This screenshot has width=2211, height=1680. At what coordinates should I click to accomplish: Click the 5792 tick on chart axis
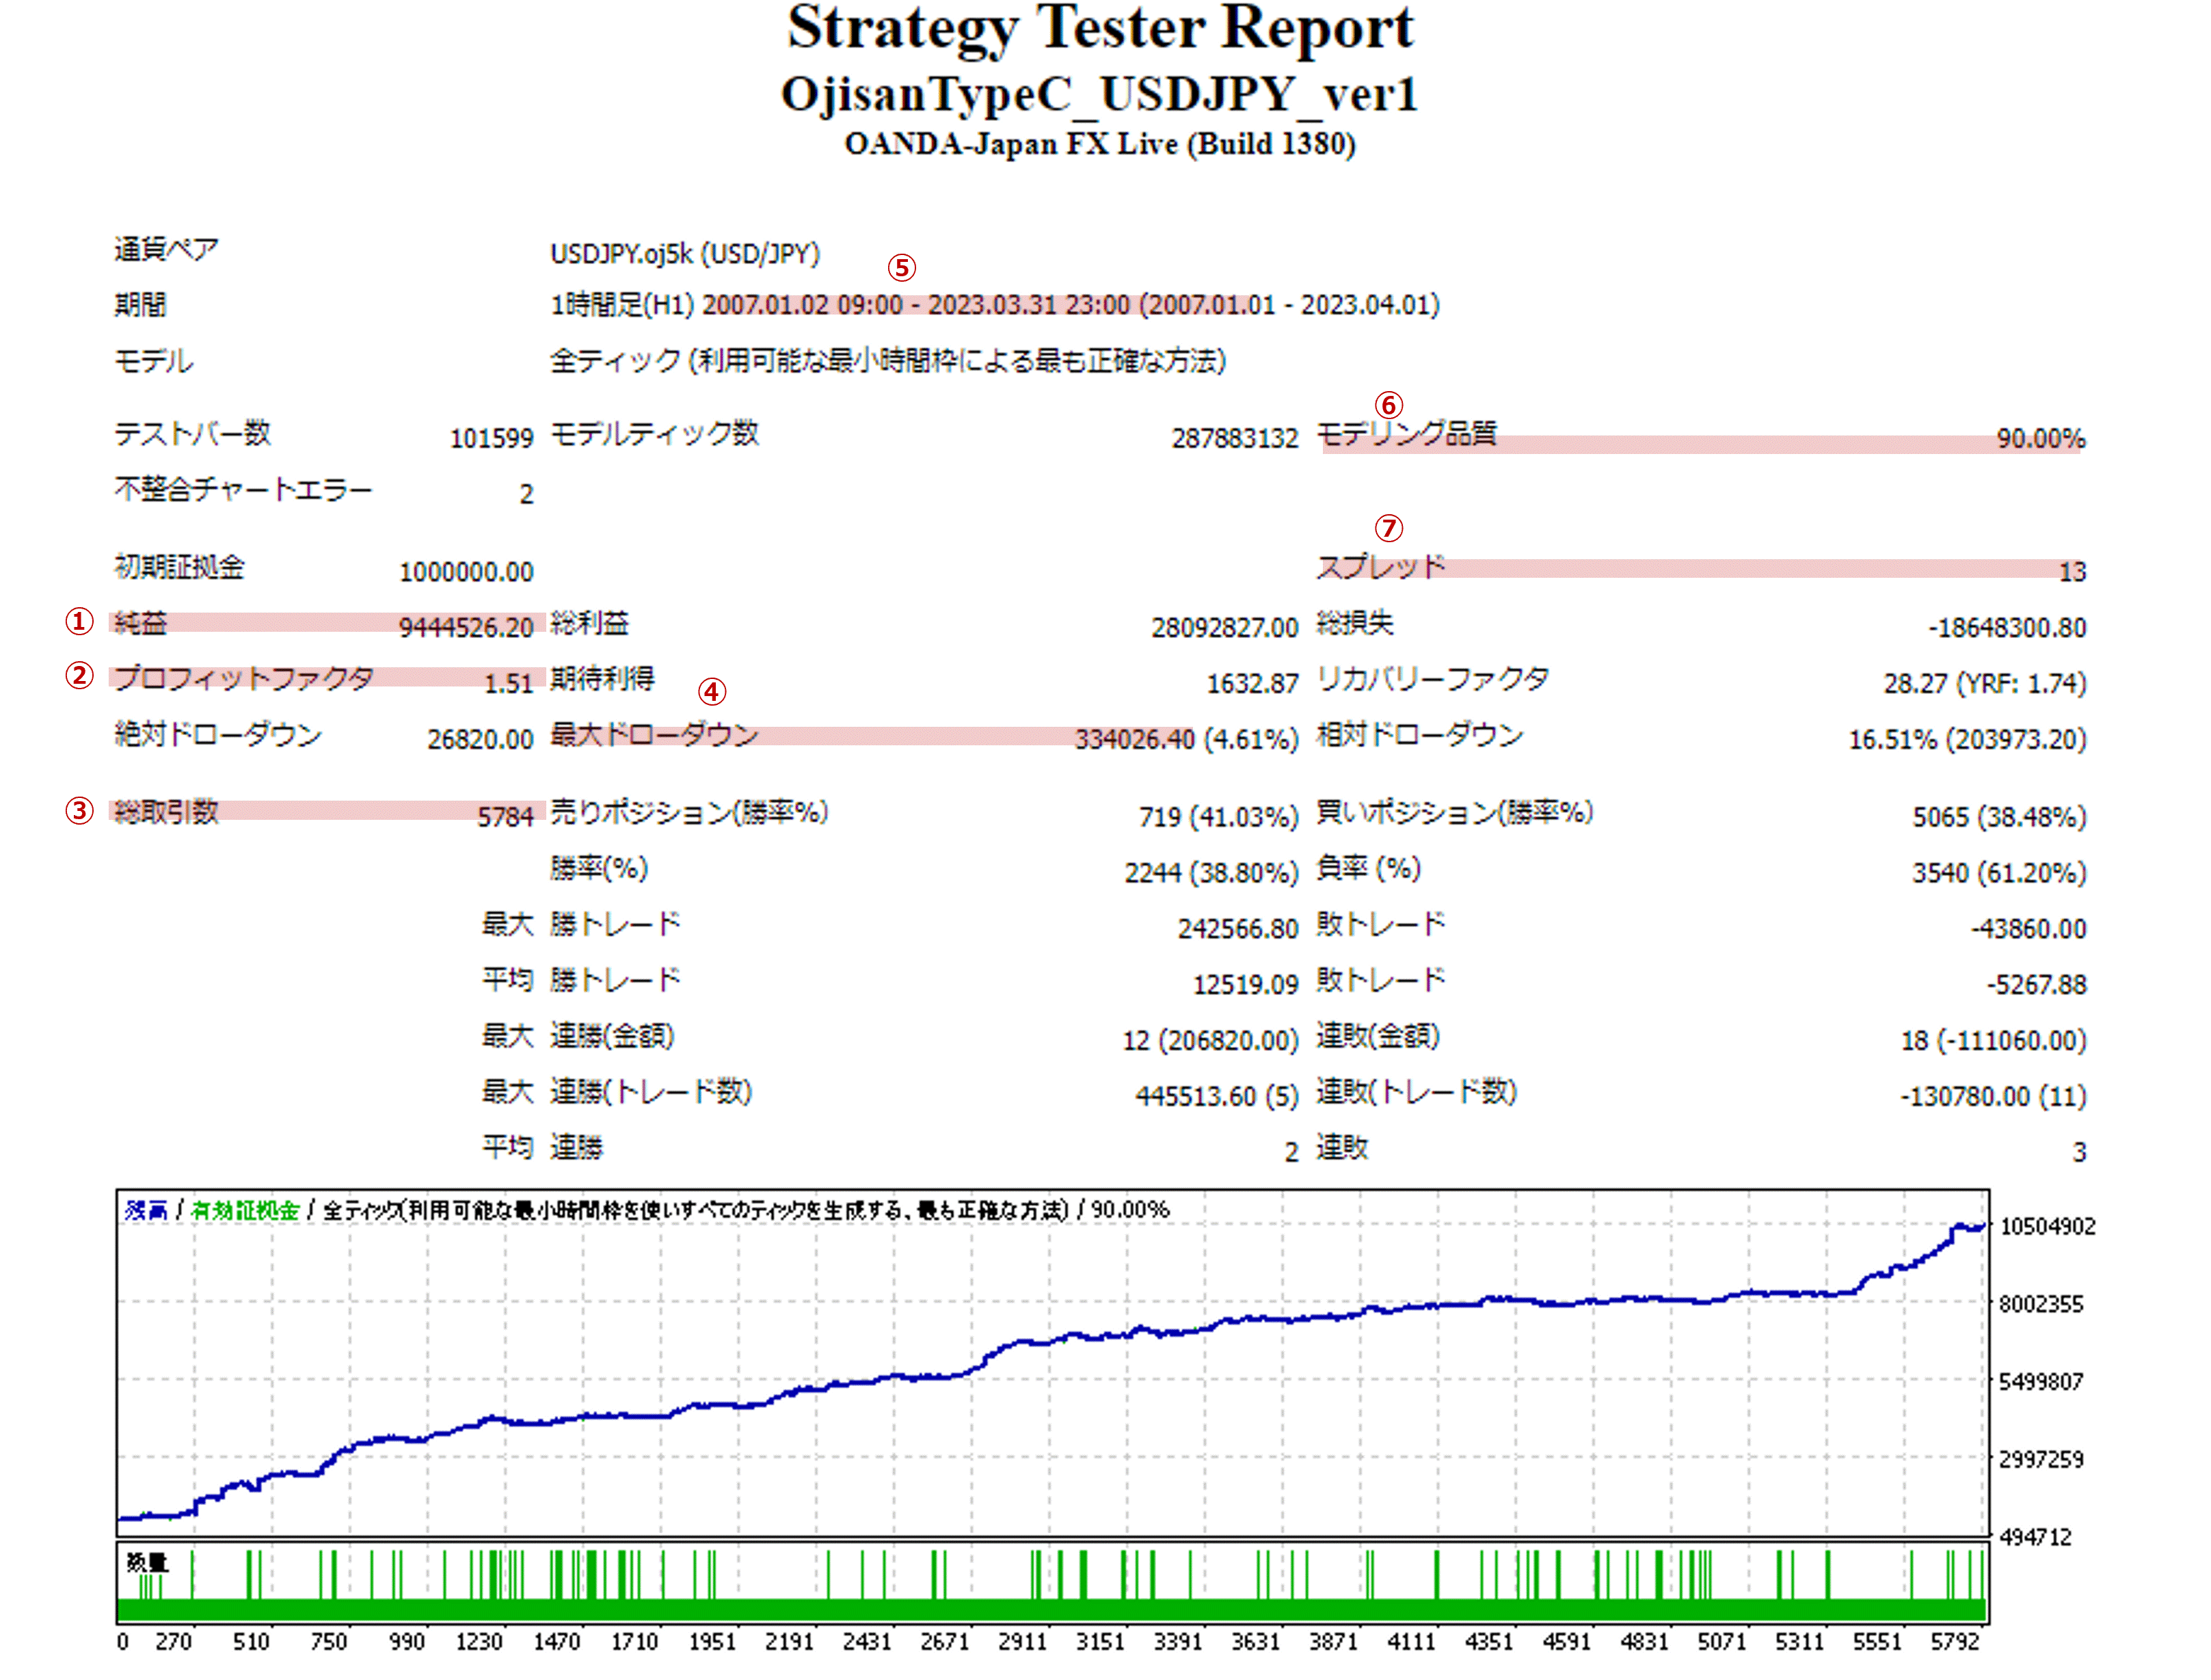pos(1954,1642)
